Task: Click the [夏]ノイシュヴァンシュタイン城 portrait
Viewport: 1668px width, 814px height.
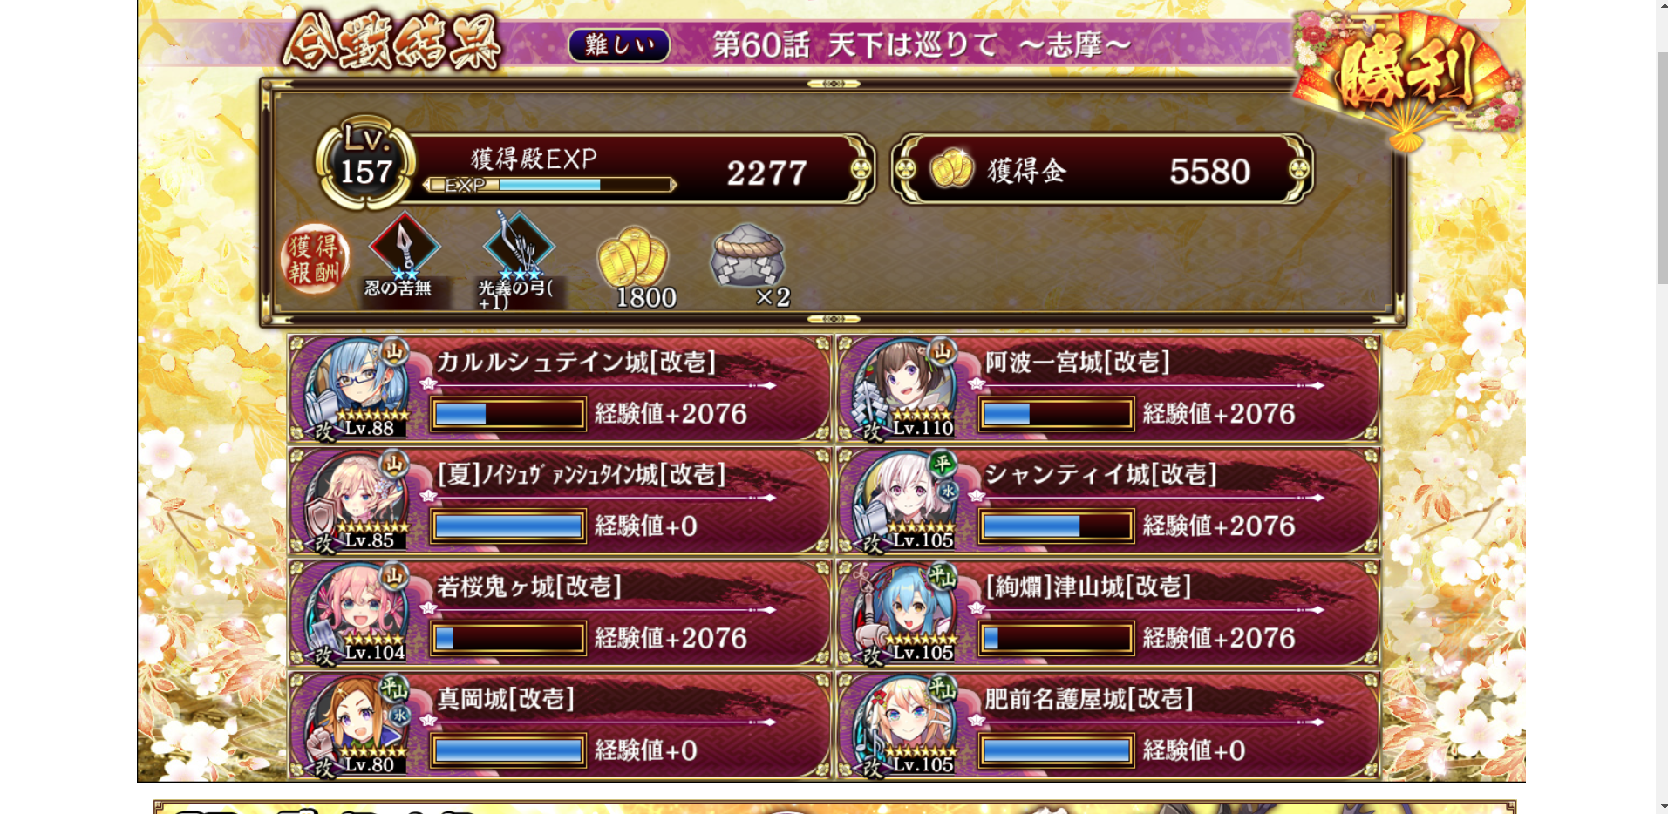Action: 358,500
